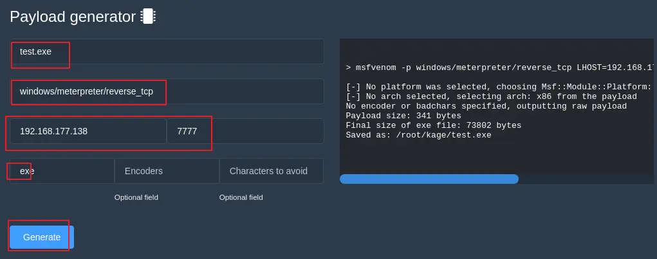
Task: Focus the windows/meterpreter/reverse_tcp payload field
Action: tap(167, 91)
